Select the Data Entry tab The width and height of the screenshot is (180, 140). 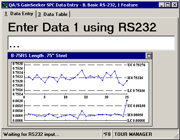(x=19, y=14)
